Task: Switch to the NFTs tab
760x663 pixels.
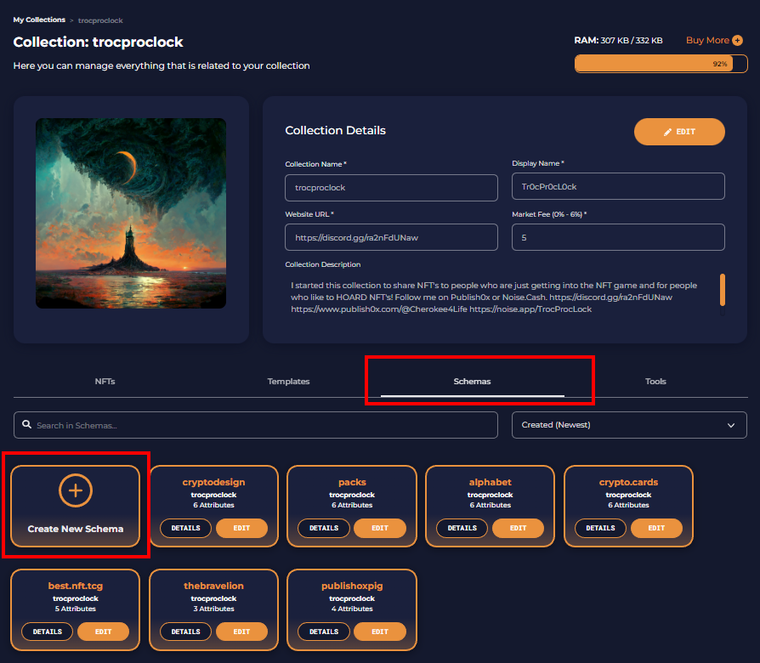Action: 105,382
